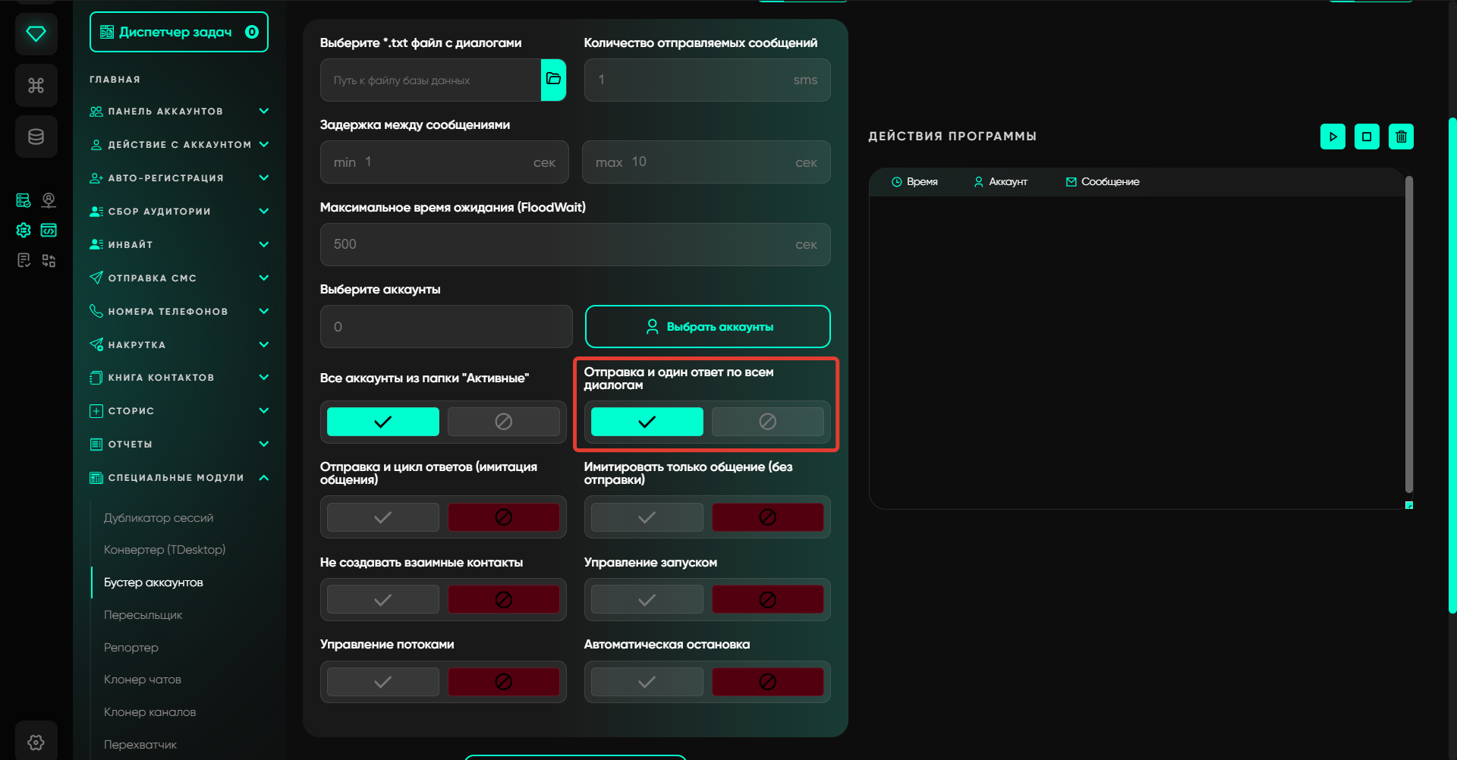Enable Автоматическая остановка checkmark toggle
Image resolution: width=1457 pixels, height=760 pixels.
tap(647, 682)
